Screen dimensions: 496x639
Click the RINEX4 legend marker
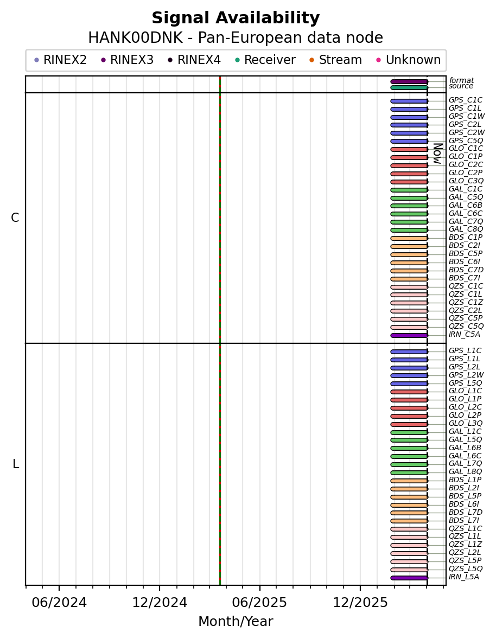pos(170,60)
